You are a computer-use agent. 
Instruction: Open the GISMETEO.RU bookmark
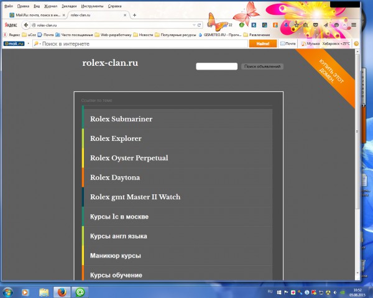220,35
